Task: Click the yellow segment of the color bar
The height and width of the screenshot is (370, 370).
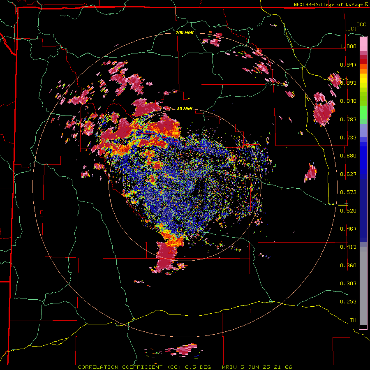Action: click(x=363, y=81)
